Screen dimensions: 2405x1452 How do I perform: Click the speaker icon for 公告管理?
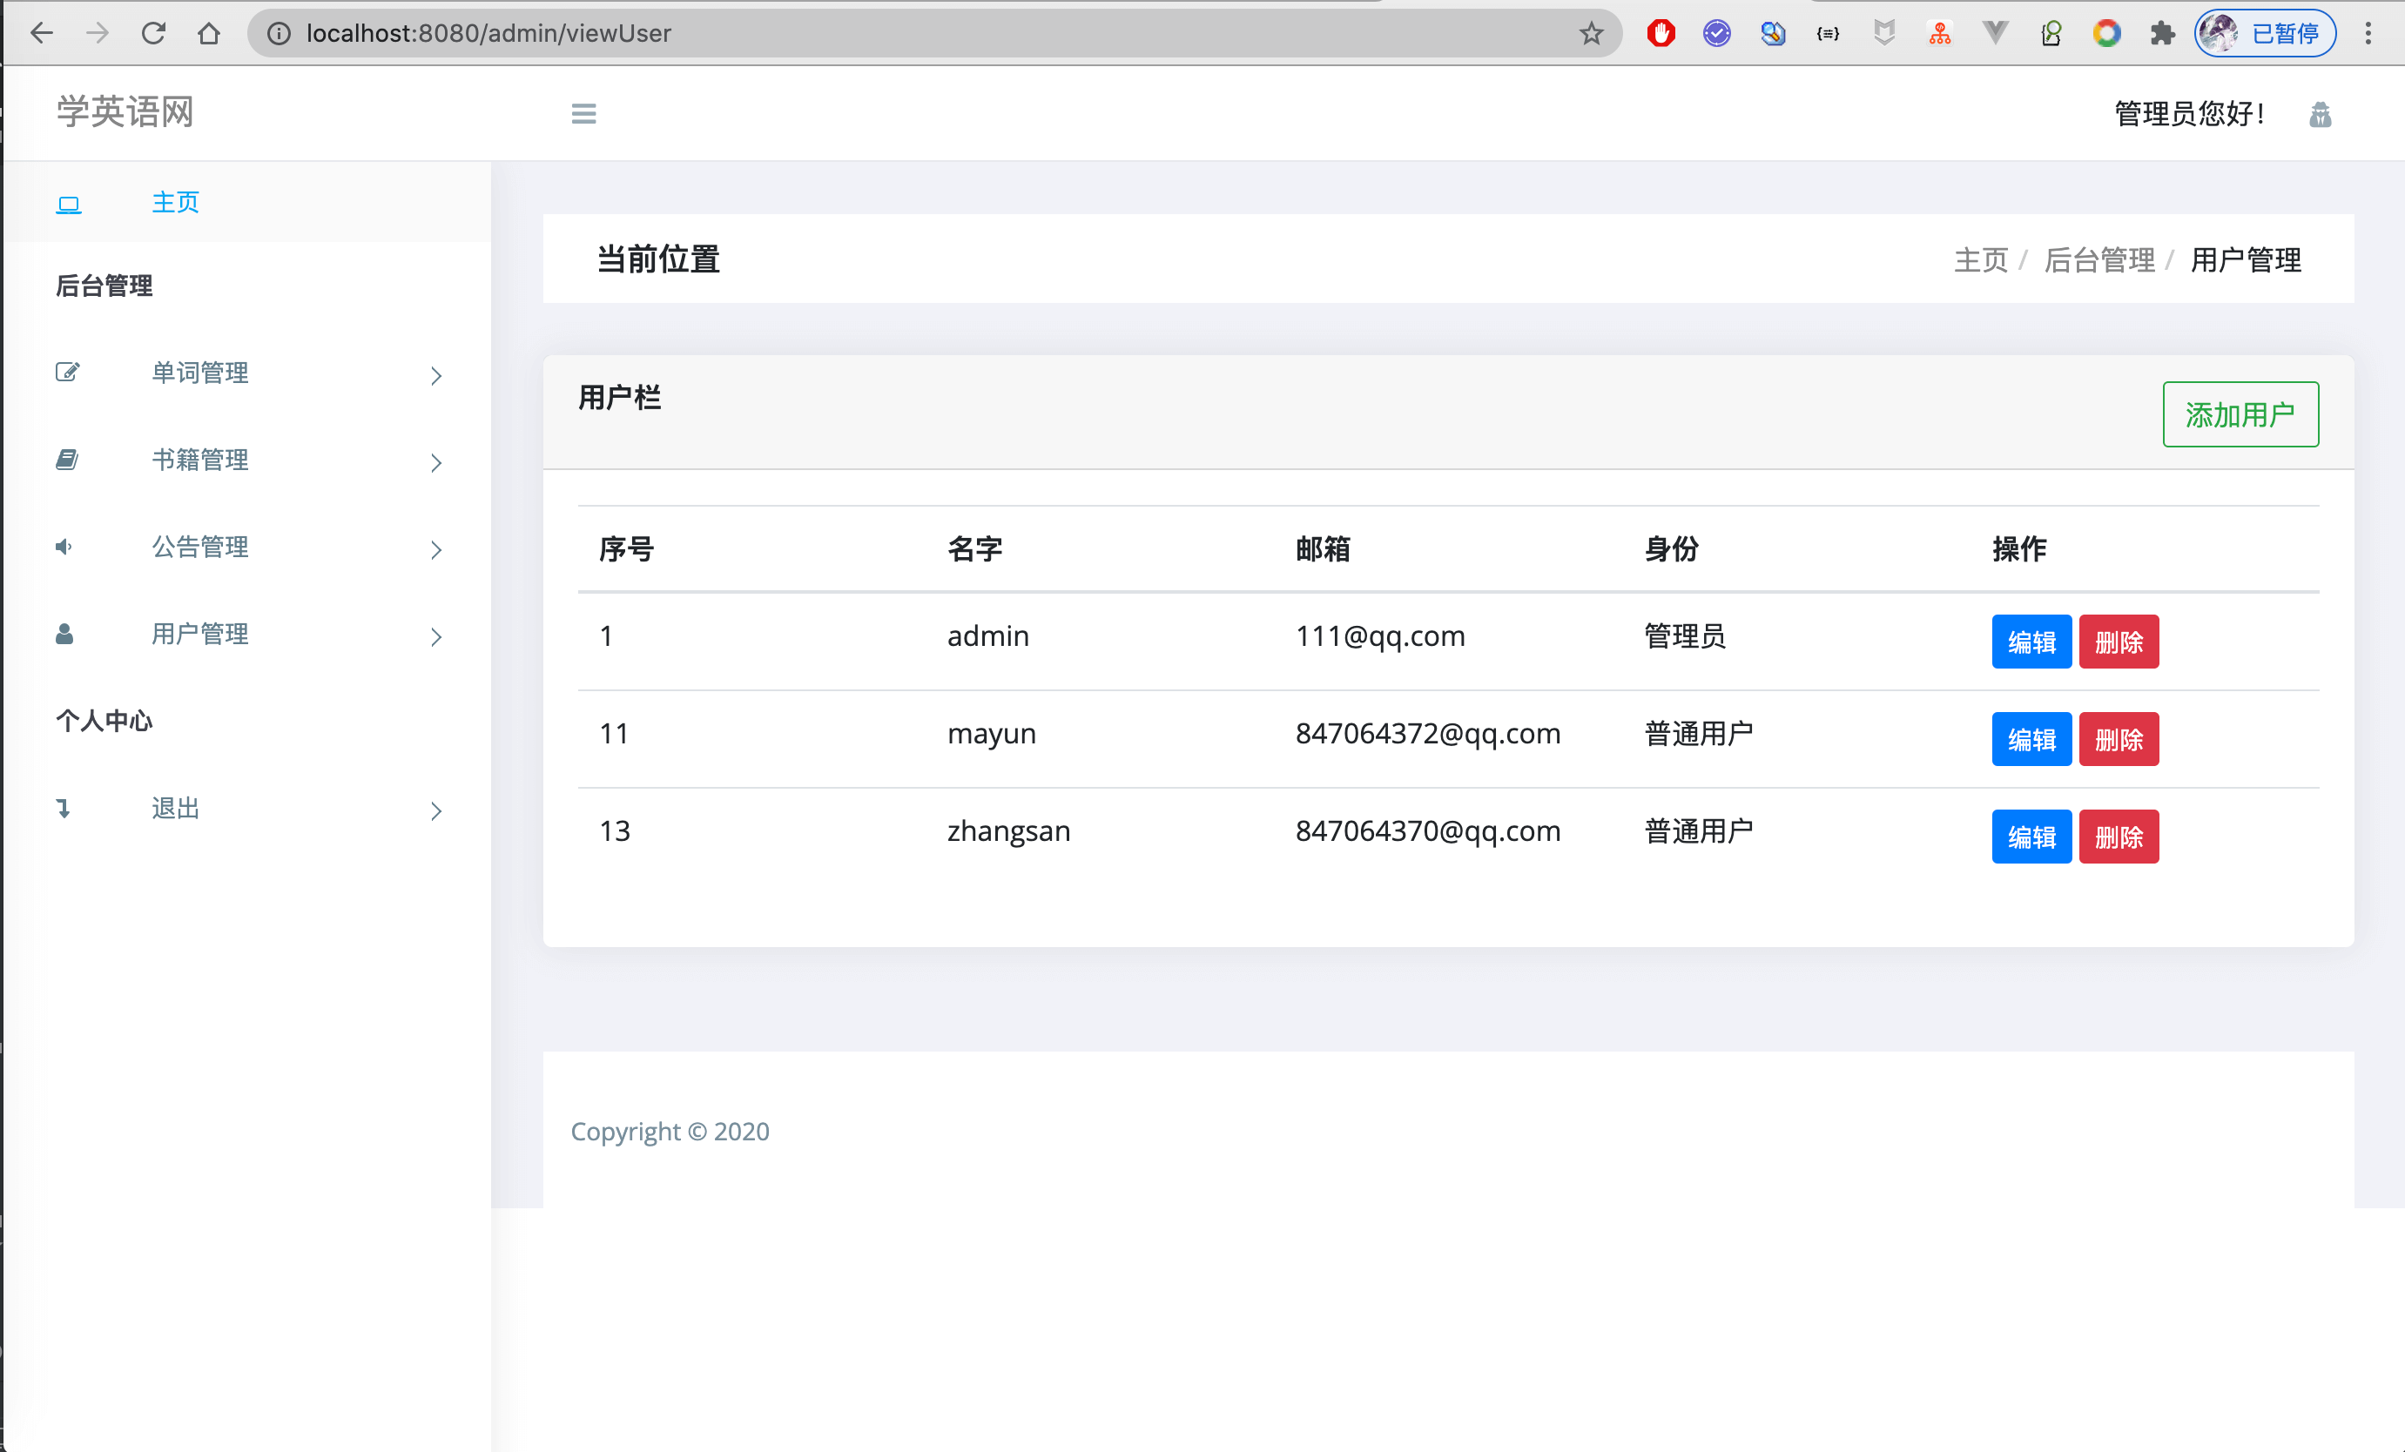click(64, 547)
